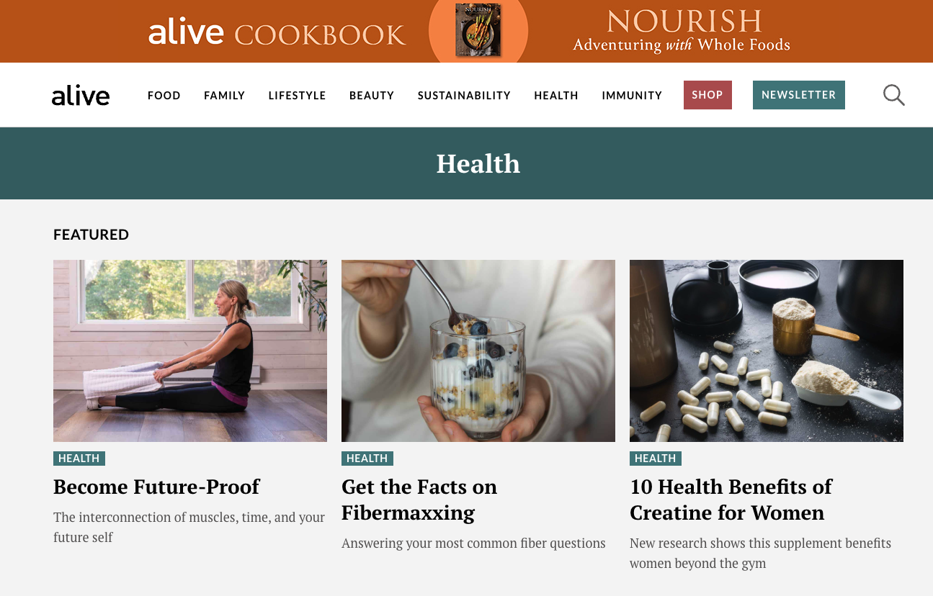Open the search magnifier icon
Viewport: 933px width, 596px height.
click(894, 95)
